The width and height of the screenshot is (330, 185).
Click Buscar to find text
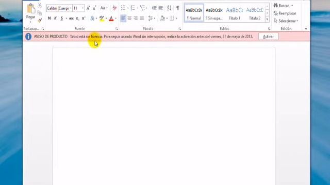[281, 6]
